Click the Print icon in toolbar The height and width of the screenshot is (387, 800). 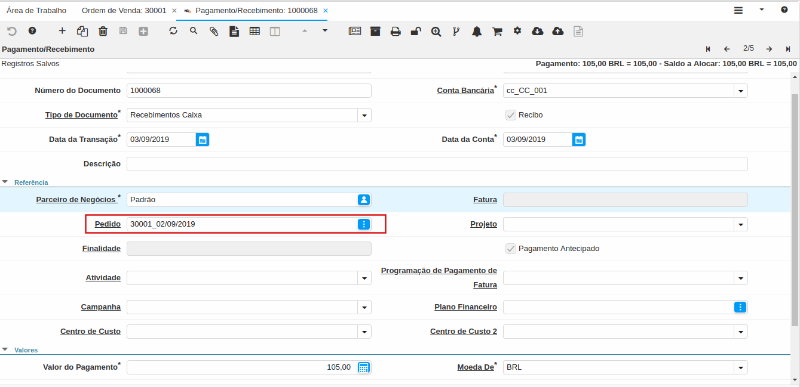click(x=396, y=32)
